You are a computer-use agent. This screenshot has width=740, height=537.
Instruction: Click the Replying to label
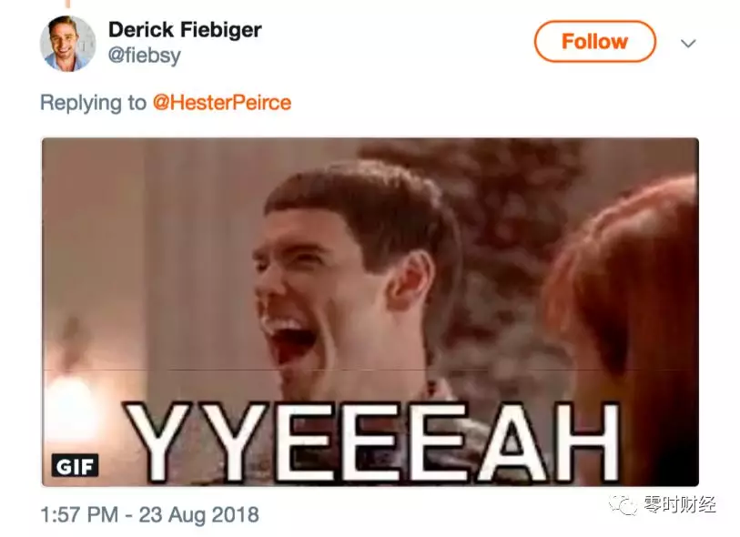click(x=93, y=103)
